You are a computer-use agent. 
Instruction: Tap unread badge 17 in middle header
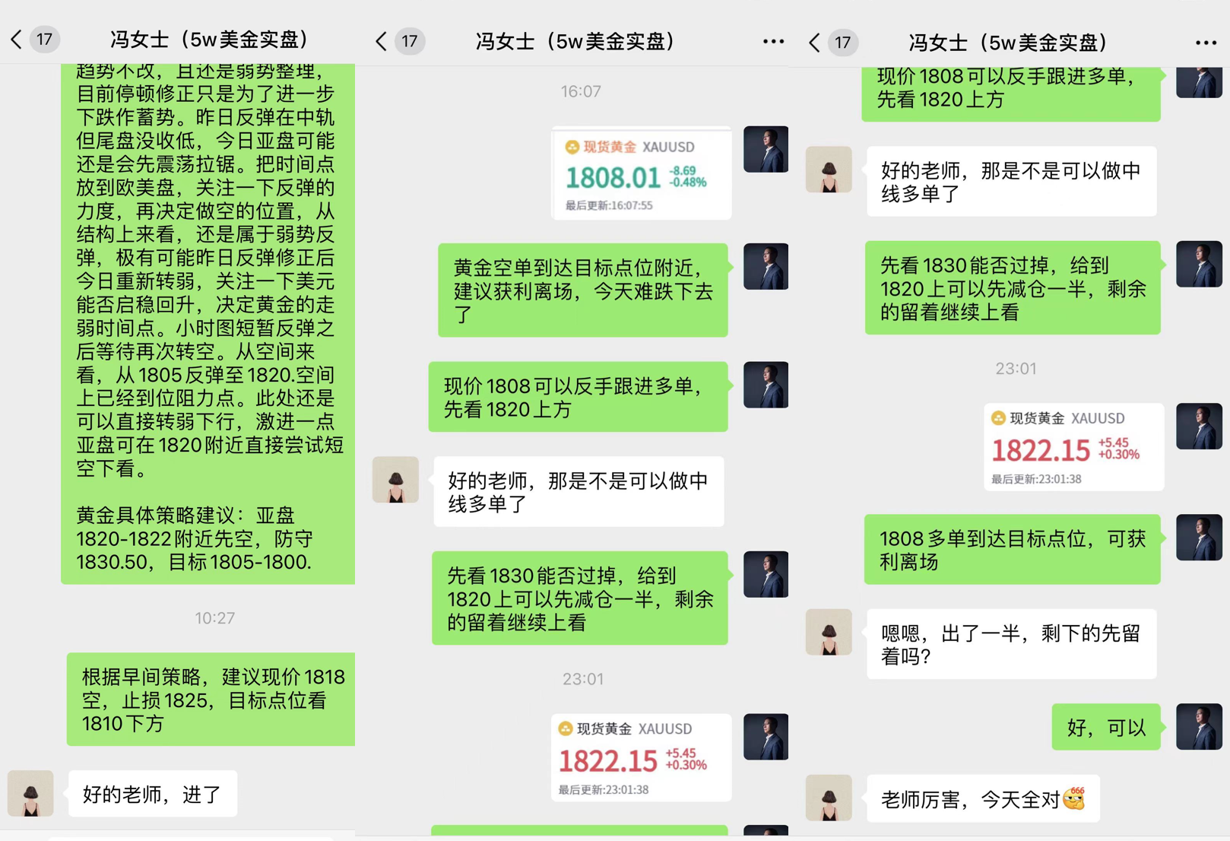point(410,41)
